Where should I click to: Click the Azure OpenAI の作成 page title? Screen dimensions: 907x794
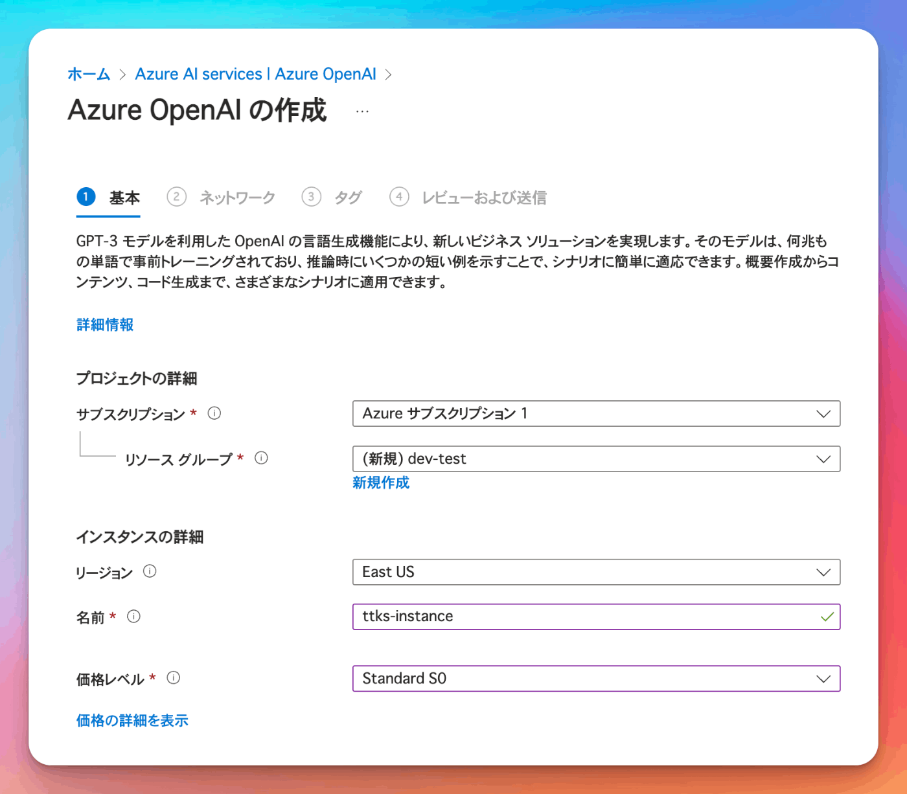pos(197,110)
